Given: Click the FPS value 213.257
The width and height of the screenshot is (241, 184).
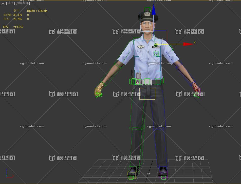Looking at the screenshot, I should (x=18, y=27).
